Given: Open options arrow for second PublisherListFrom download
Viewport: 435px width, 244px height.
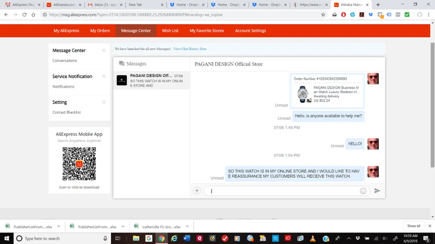Looking at the screenshot, I should click(123, 226).
